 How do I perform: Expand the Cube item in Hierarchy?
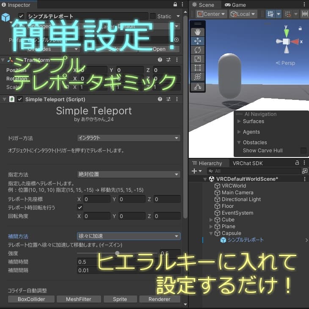pos(211,220)
